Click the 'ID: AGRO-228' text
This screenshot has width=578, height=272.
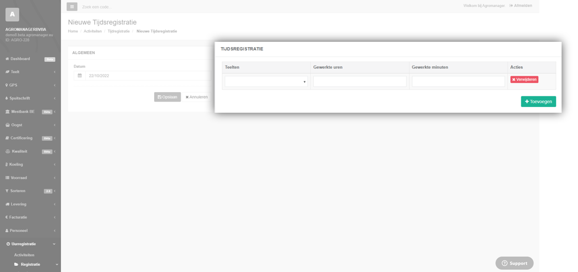pyautogui.click(x=17, y=40)
